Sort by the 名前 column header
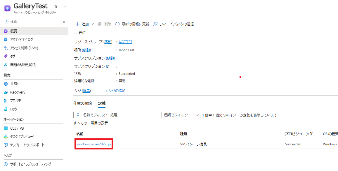Viewport: 338px width, 171px height. pos(80,134)
